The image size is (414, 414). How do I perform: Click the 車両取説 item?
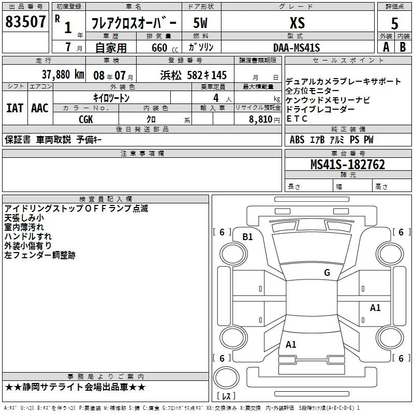(x=54, y=139)
